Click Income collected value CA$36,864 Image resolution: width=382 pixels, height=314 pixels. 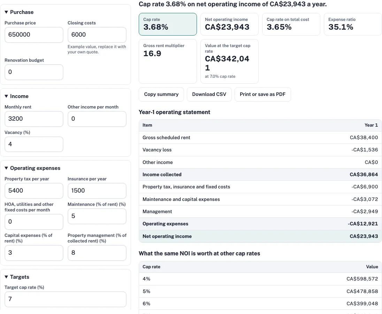pyautogui.click(x=364, y=174)
